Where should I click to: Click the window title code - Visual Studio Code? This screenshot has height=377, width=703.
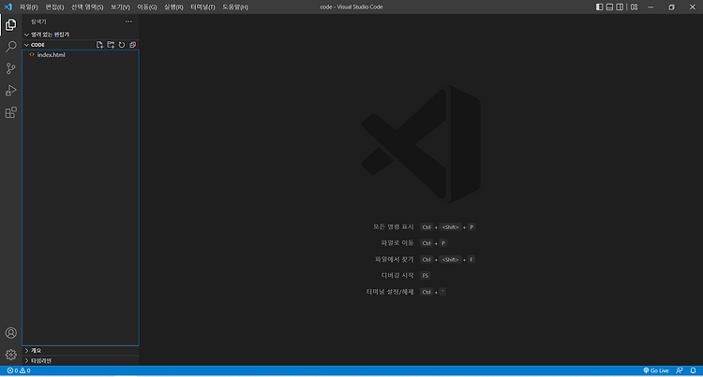point(351,7)
